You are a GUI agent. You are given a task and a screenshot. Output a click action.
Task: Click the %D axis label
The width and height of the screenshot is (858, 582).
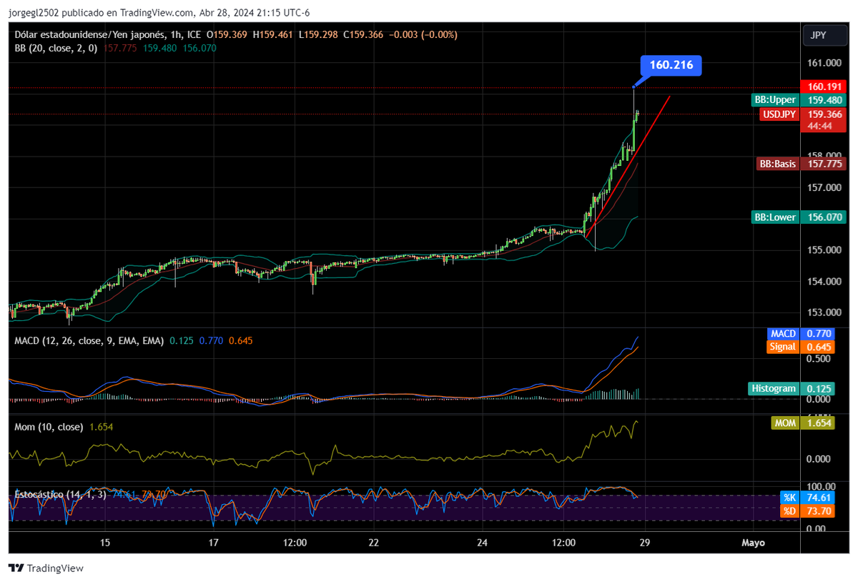click(789, 511)
